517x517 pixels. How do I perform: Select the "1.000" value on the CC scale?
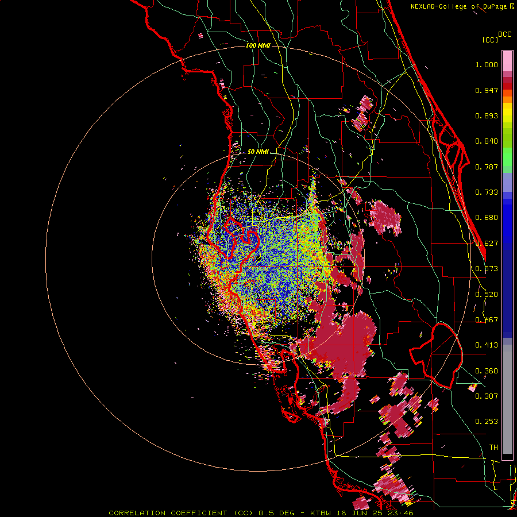tap(487, 64)
